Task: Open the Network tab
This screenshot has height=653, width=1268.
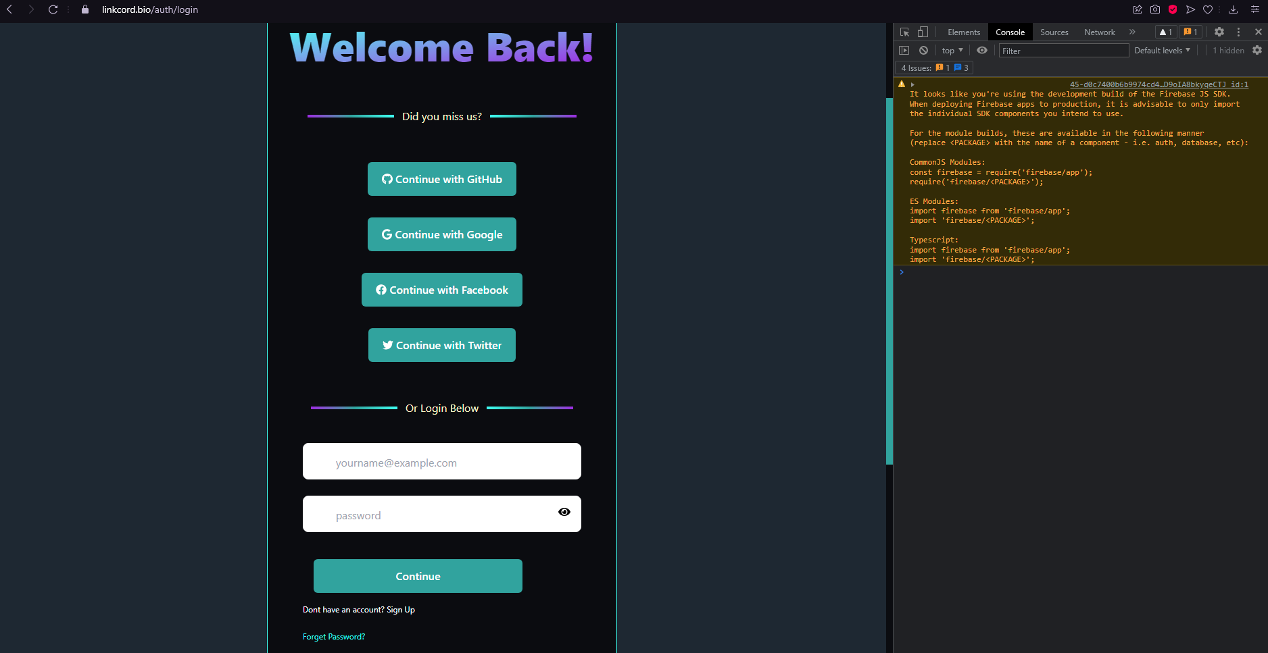Action: [x=1099, y=32]
